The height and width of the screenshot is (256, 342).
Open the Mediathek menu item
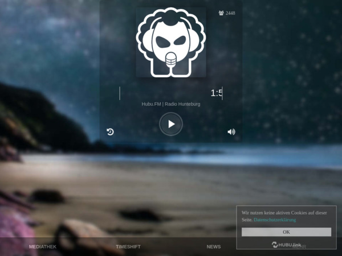pos(43,247)
